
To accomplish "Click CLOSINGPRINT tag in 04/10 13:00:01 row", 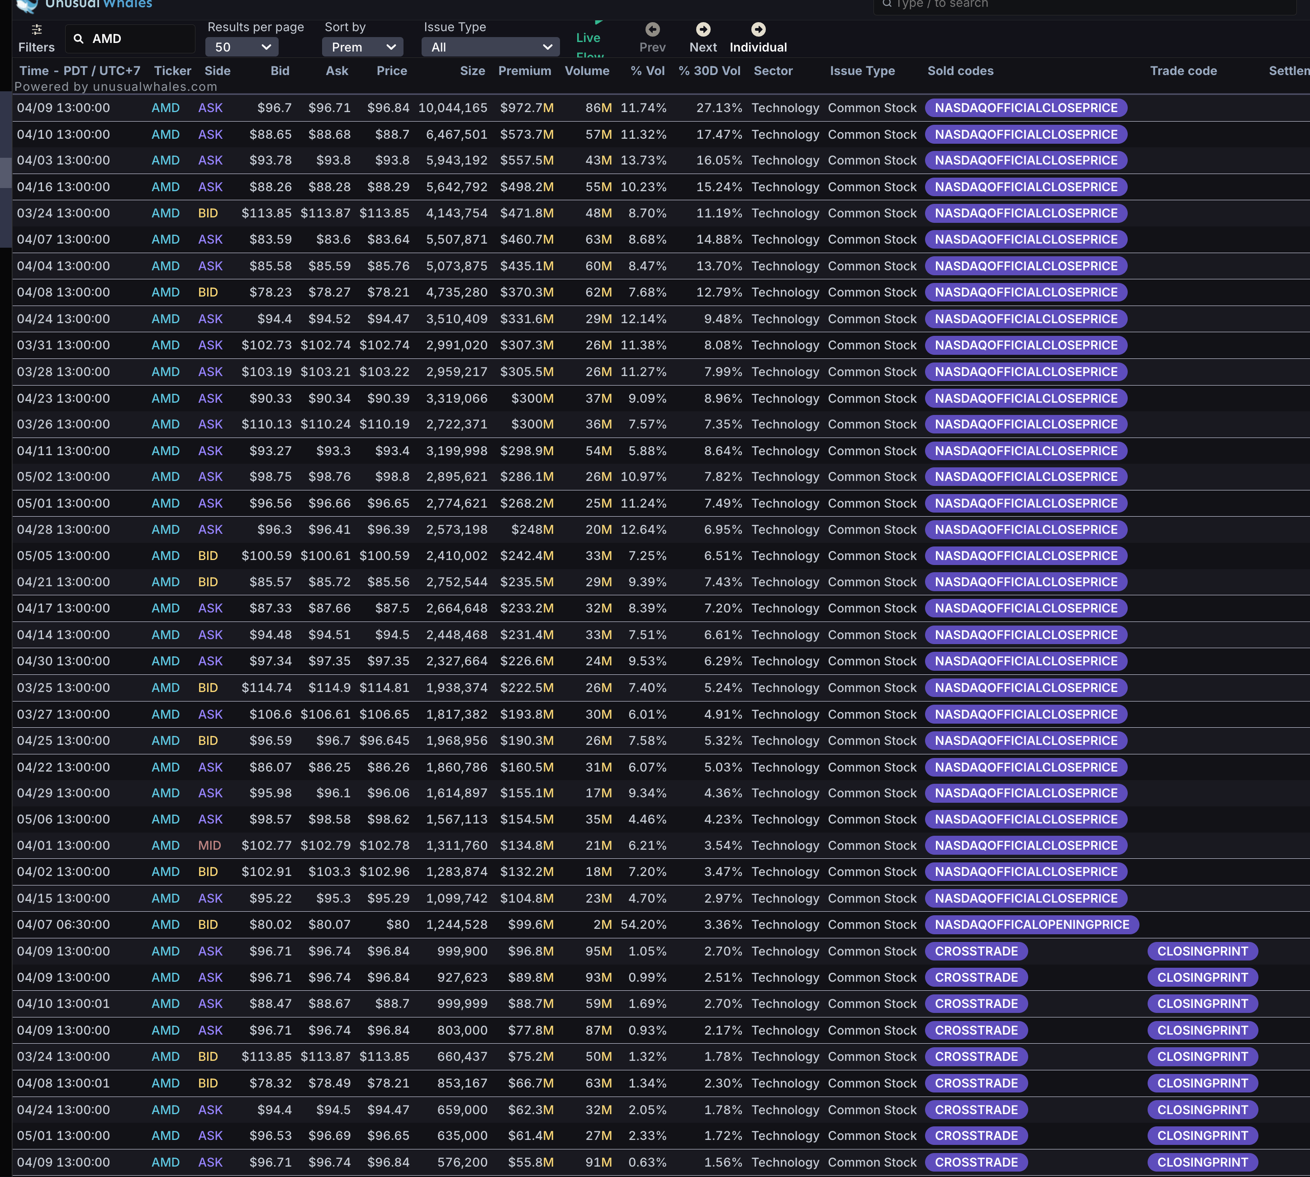I will (1202, 1004).
